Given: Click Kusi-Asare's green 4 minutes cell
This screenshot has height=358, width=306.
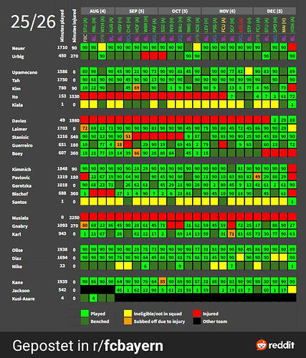Looking at the screenshot, I should pyautogui.click(x=94, y=298).
